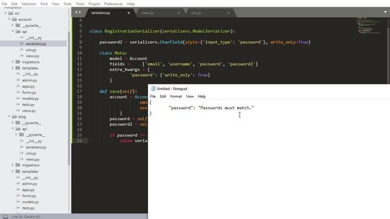The height and width of the screenshot is (219, 390).
Task: Open urls.py in blog api folder
Action: (31, 153)
